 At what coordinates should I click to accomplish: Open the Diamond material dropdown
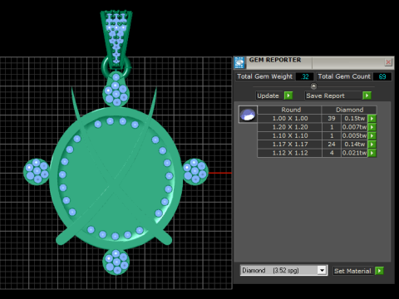coord(283,271)
